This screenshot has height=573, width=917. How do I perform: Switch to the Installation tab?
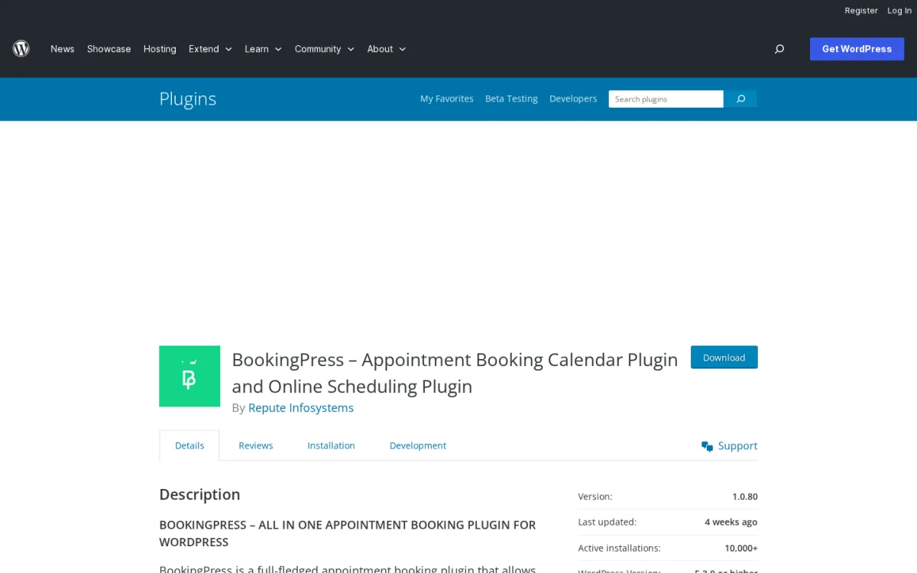point(331,445)
